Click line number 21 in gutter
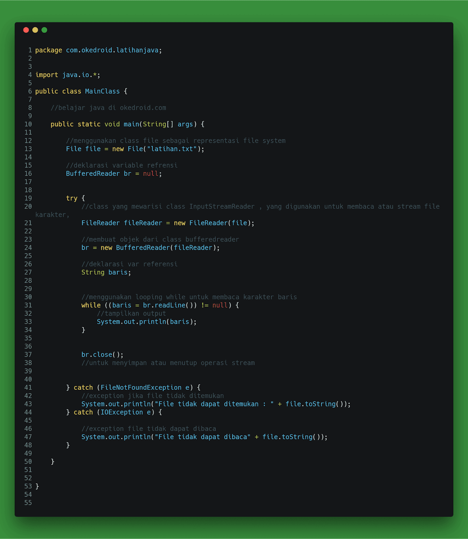 [x=28, y=223]
